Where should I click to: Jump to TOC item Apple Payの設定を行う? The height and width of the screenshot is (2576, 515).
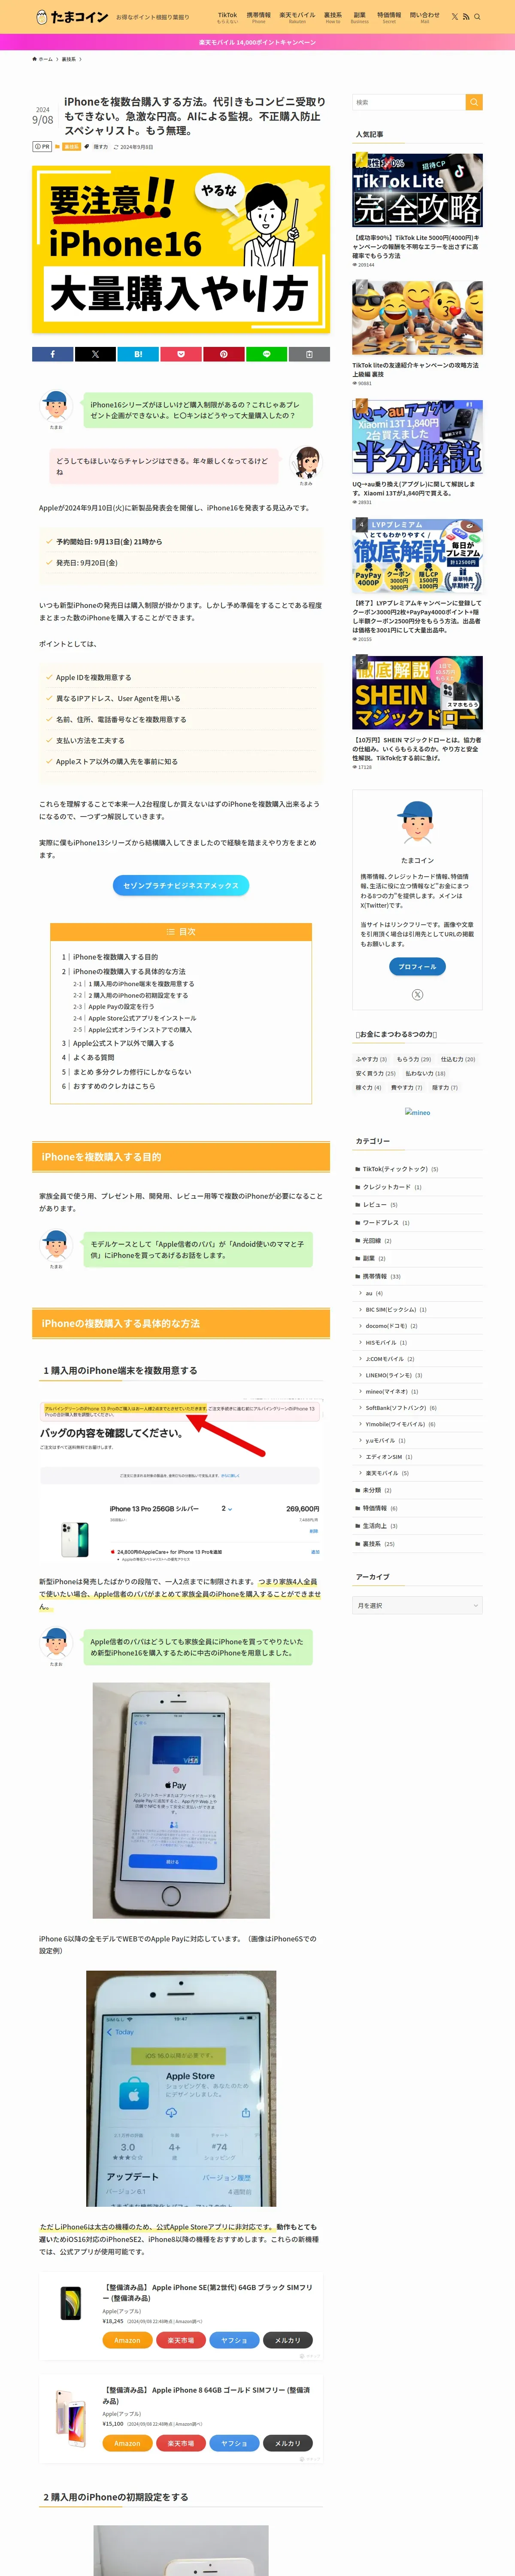pyautogui.click(x=121, y=1007)
